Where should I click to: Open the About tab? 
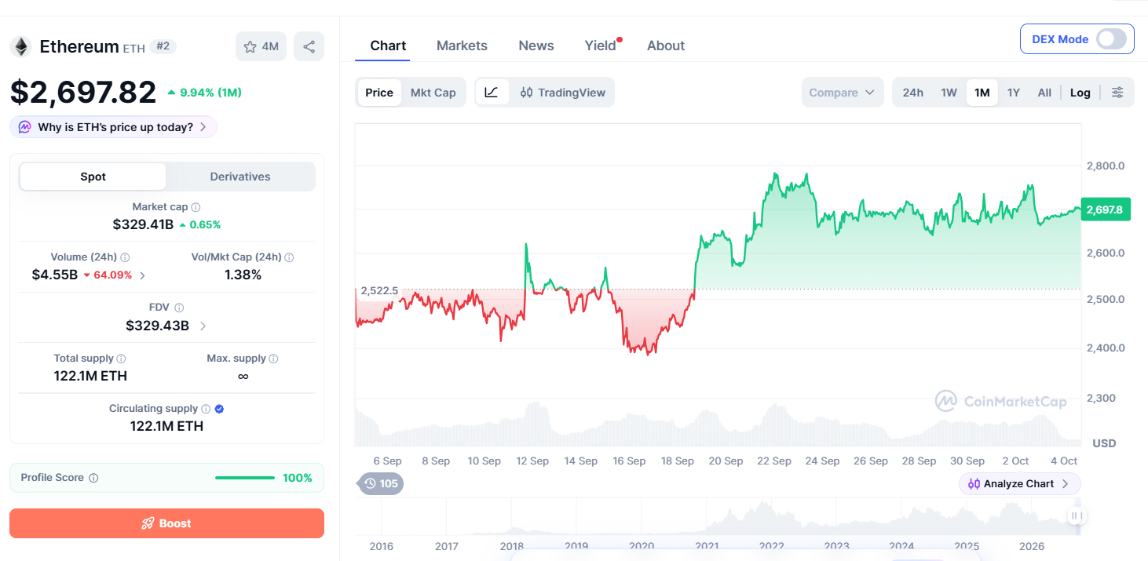[666, 46]
